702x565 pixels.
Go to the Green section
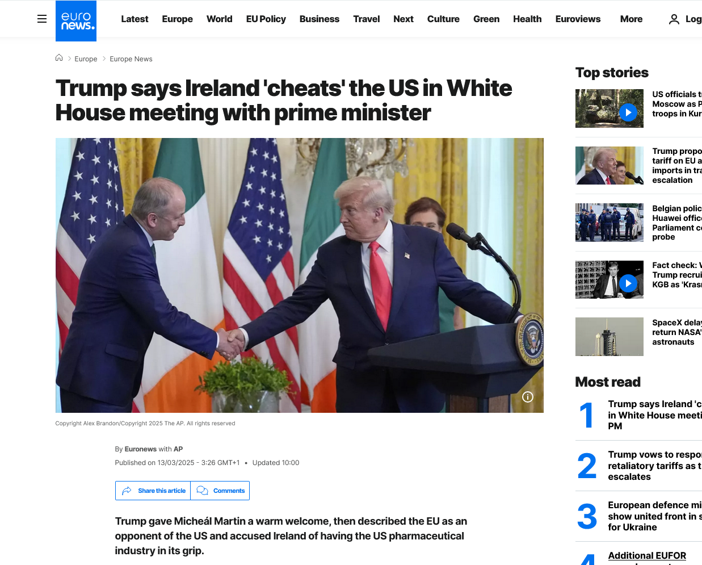(486, 19)
